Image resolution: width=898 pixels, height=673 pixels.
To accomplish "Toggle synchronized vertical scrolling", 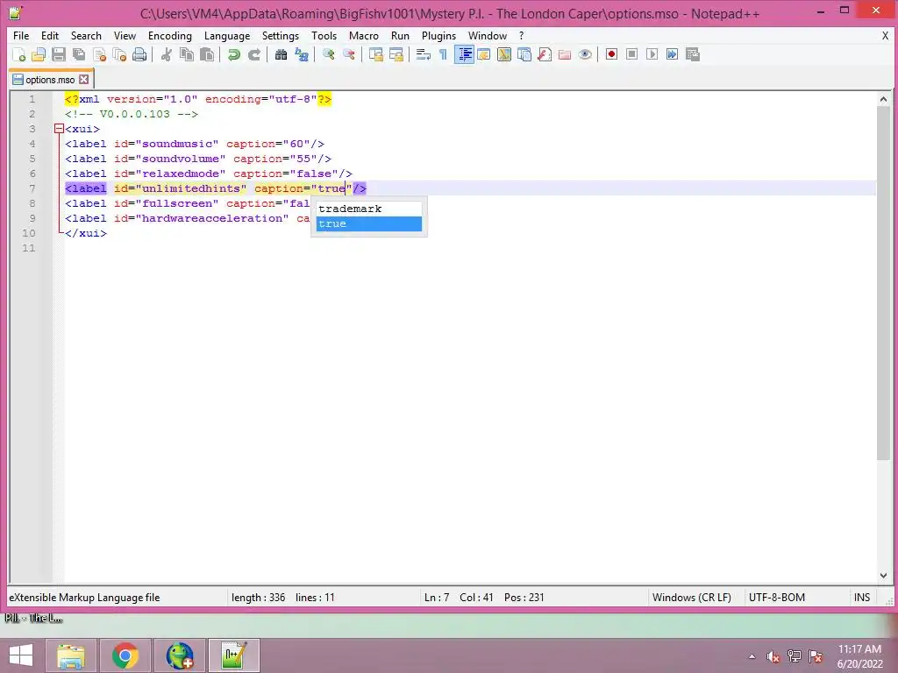I will 375,54.
